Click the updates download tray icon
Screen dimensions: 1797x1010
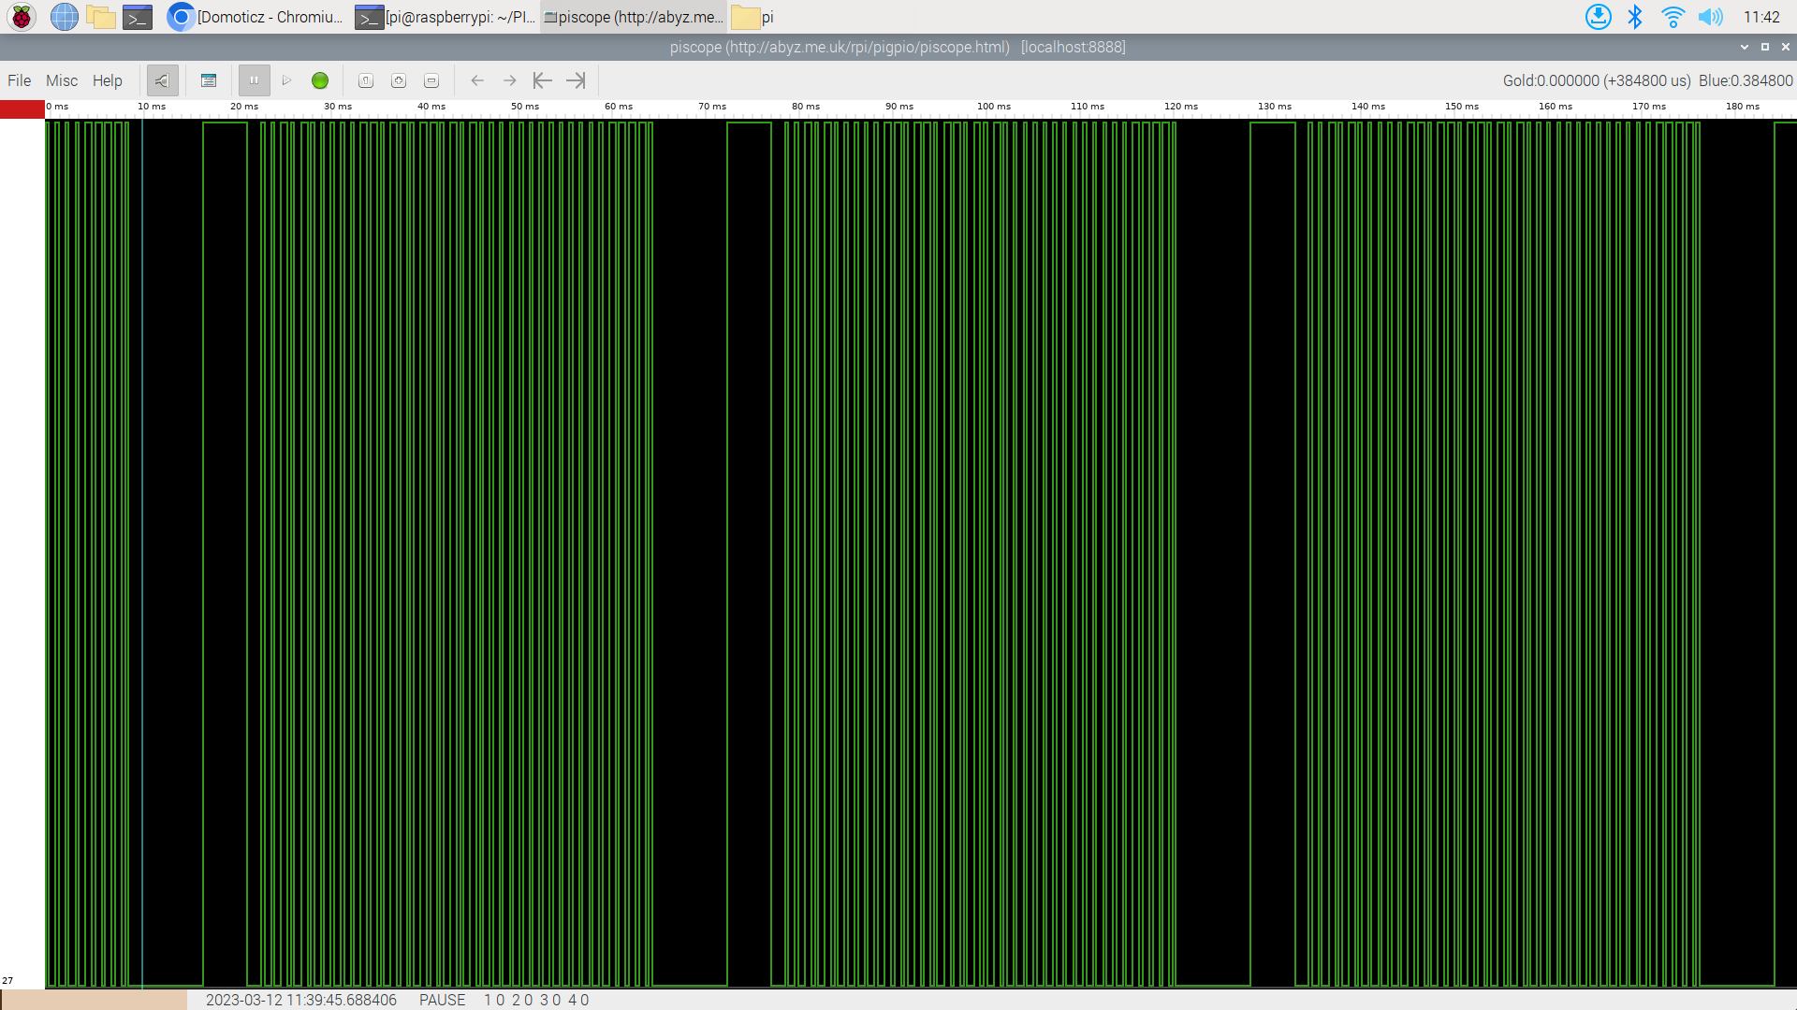click(1599, 17)
